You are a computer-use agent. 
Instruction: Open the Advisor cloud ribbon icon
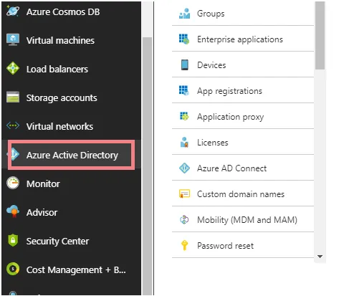[13, 211]
